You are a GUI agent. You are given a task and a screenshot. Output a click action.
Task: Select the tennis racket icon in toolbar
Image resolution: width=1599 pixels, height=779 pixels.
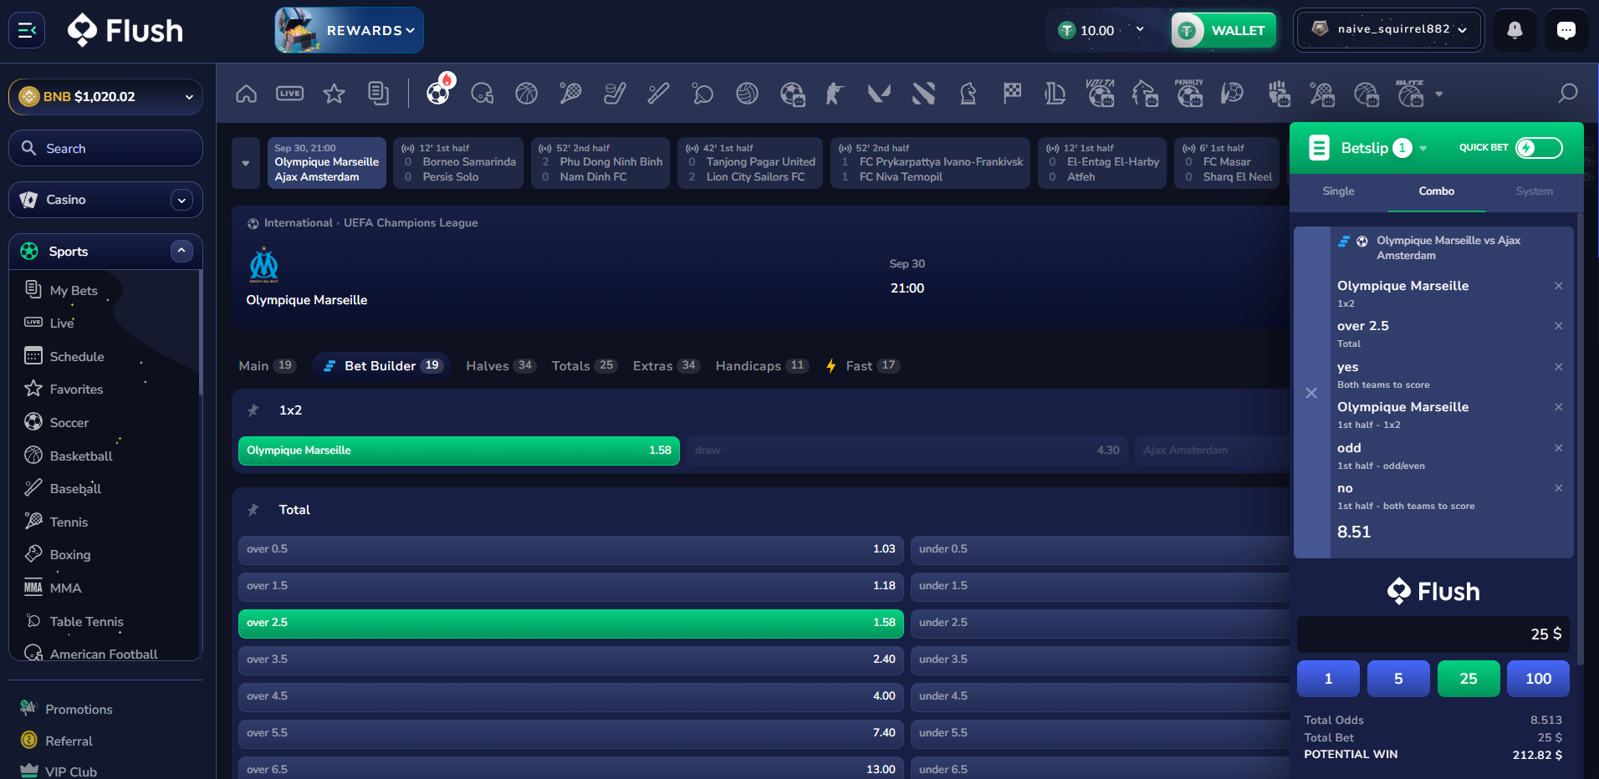(x=571, y=94)
